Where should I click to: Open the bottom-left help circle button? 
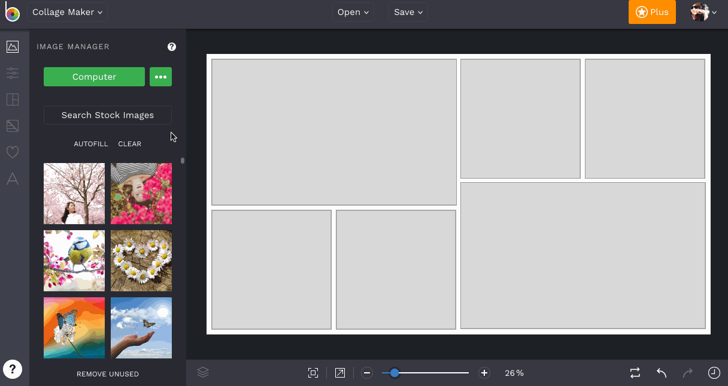[13, 369]
